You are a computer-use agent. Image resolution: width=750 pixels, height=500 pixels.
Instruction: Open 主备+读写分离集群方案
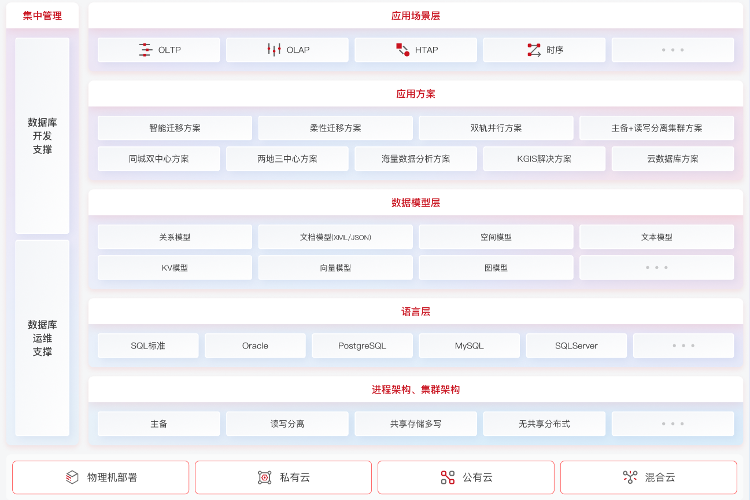656,128
